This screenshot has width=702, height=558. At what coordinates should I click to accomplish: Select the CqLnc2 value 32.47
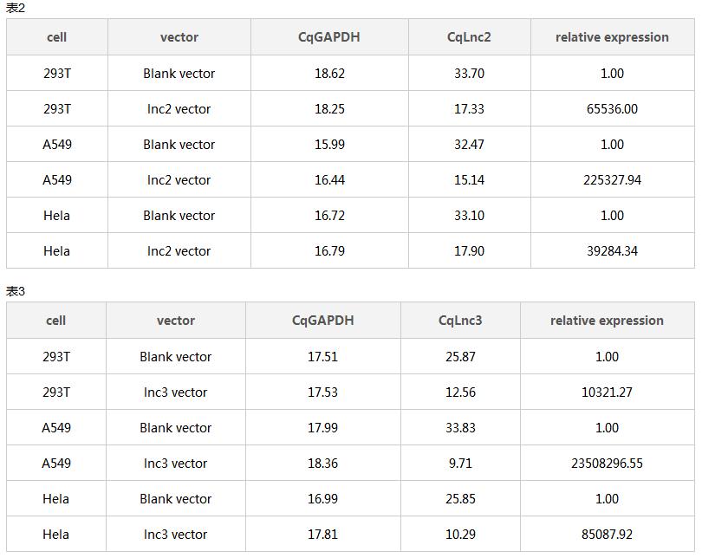coord(469,145)
